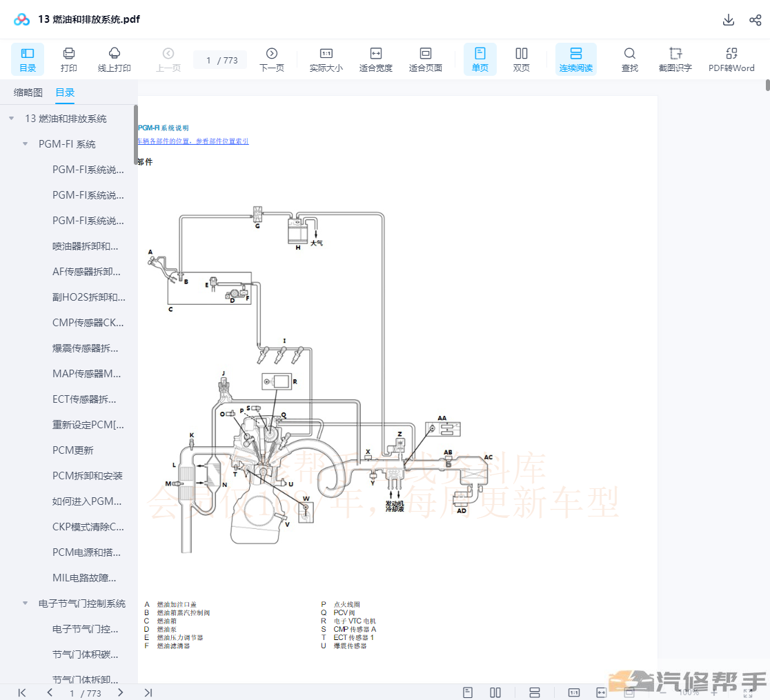
Task: Open the 查找 search tool
Action: pyautogui.click(x=629, y=59)
